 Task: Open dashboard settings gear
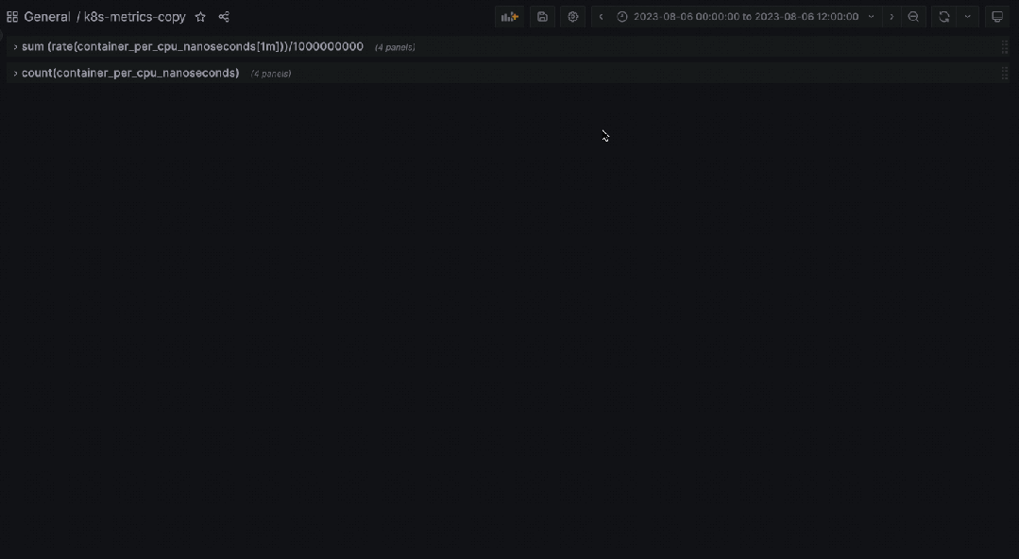click(572, 17)
